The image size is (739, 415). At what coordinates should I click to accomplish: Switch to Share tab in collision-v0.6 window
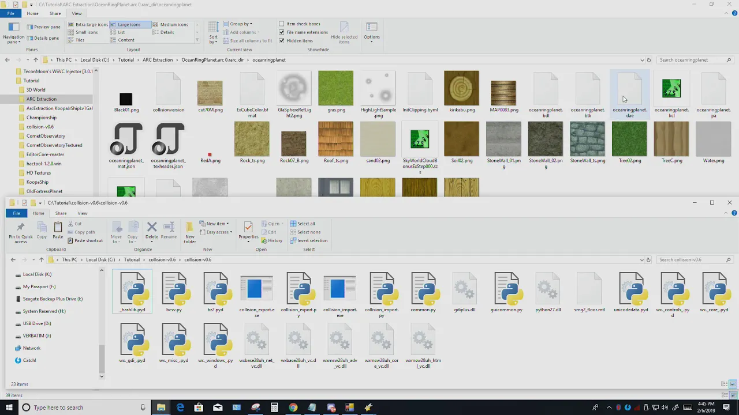pos(61,213)
